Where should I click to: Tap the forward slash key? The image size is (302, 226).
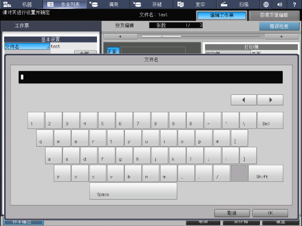click(x=221, y=174)
